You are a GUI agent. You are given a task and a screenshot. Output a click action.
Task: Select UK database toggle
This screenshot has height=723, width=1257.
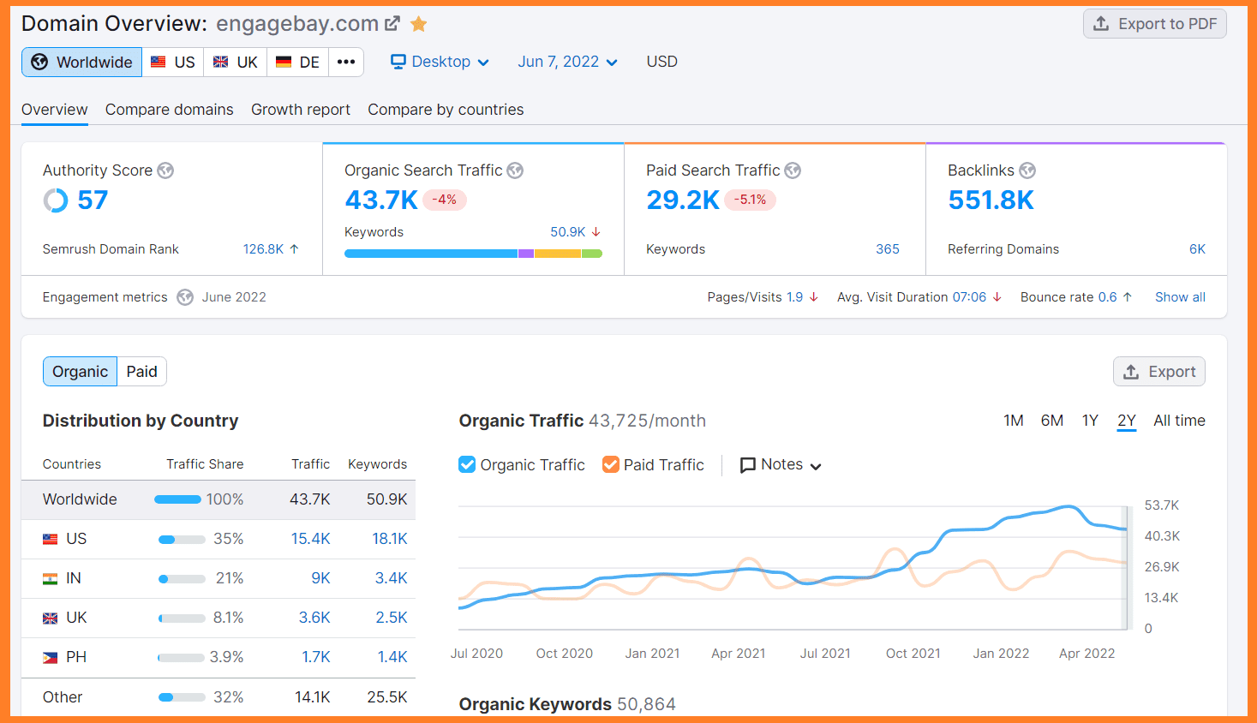click(x=236, y=62)
